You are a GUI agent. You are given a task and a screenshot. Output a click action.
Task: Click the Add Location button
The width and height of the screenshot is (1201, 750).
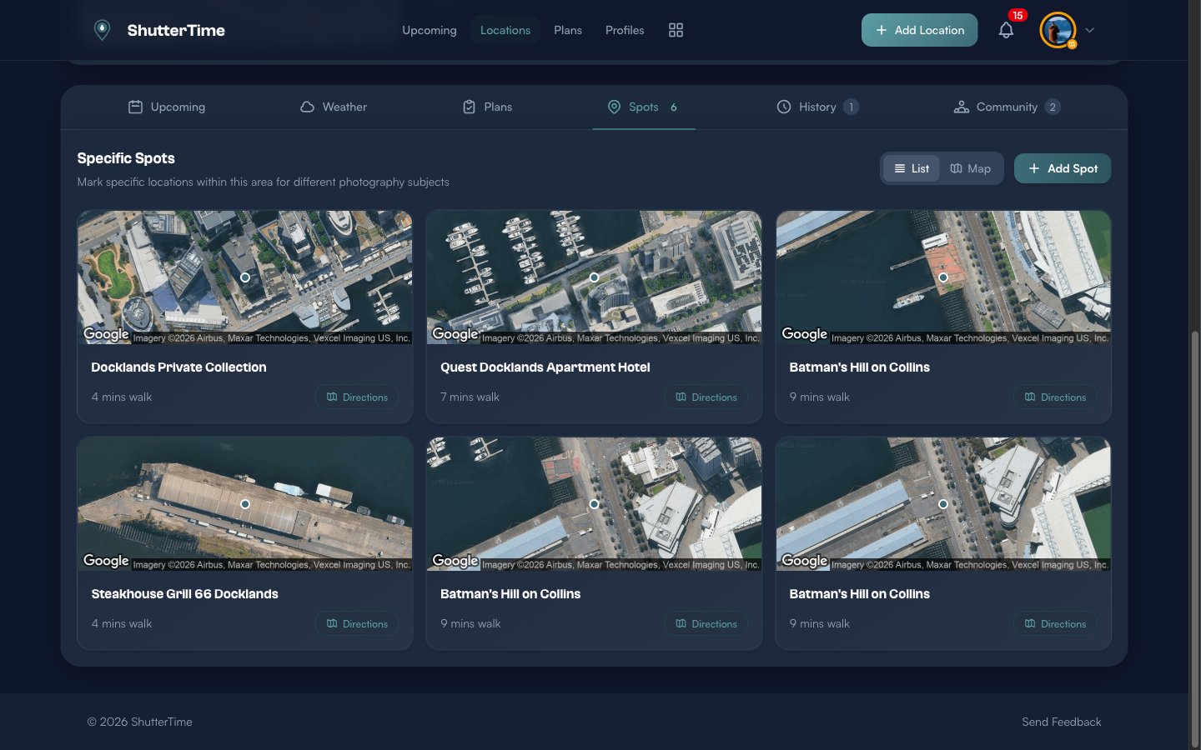click(x=919, y=30)
